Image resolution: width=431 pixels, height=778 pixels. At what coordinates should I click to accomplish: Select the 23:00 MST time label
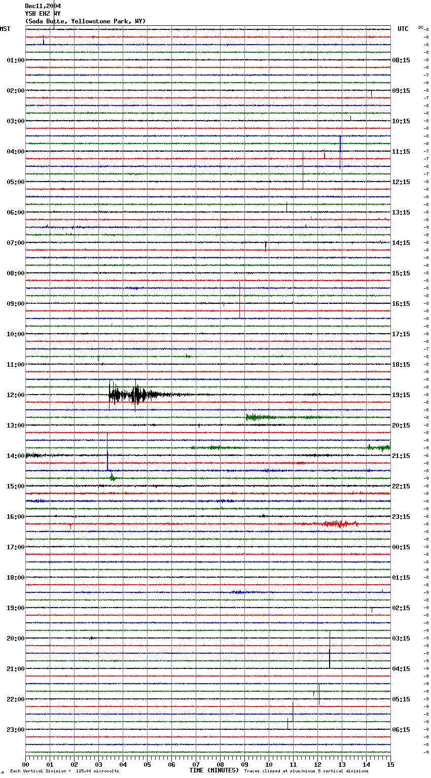click(16, 730)
